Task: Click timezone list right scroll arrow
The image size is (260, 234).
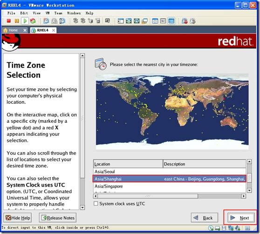Action: 243,196
